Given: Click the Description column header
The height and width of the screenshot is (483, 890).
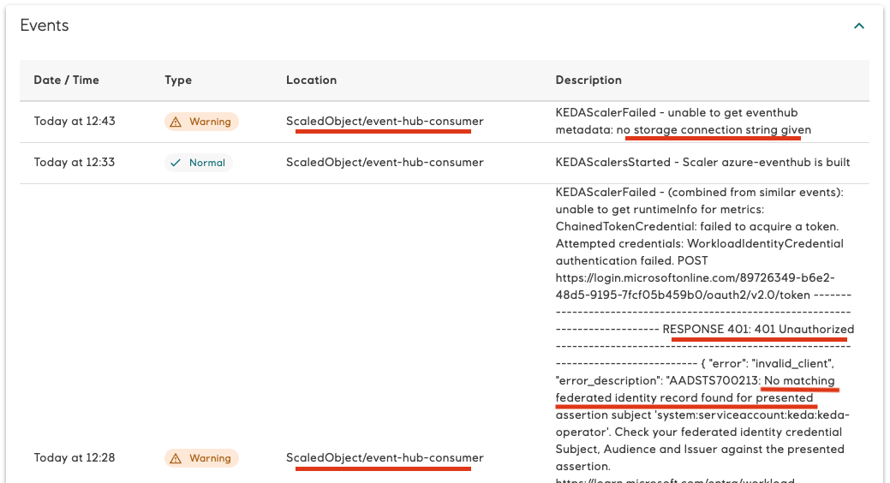Looking at the screenshot, I should tap(588, 80).
